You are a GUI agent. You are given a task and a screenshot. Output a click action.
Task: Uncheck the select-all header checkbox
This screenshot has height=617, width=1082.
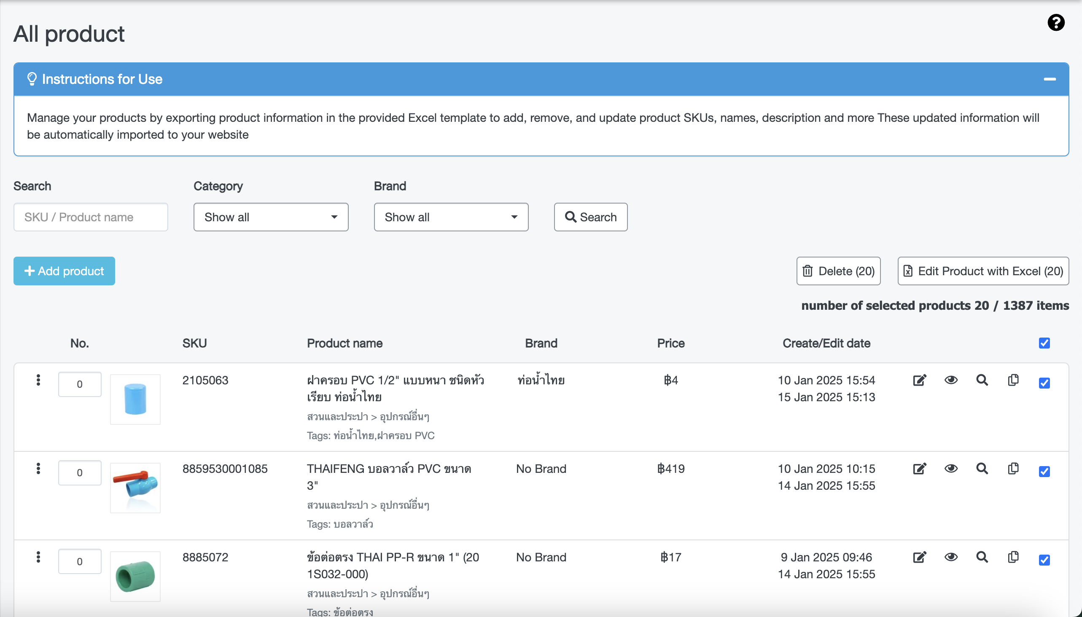point(1044,343)
